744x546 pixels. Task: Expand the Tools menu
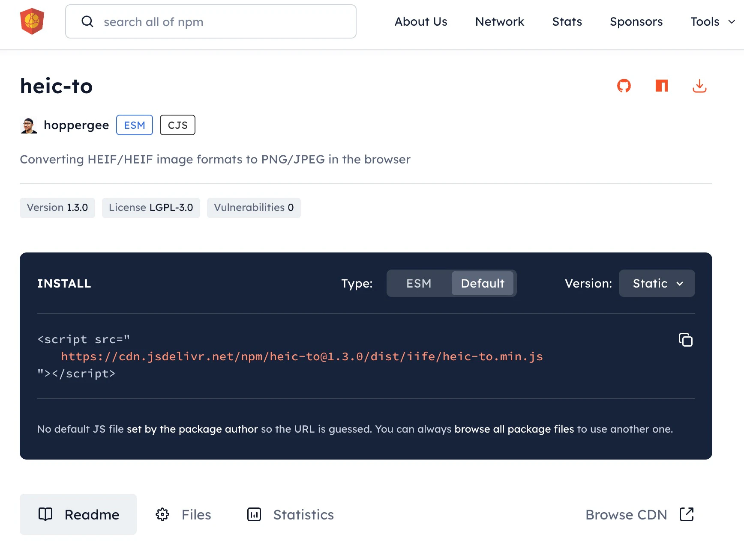tap(713, 21)
